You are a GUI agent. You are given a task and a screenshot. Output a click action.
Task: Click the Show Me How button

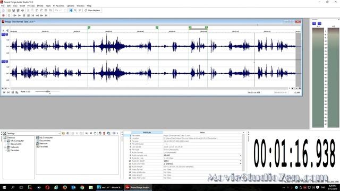click(92, 10)
